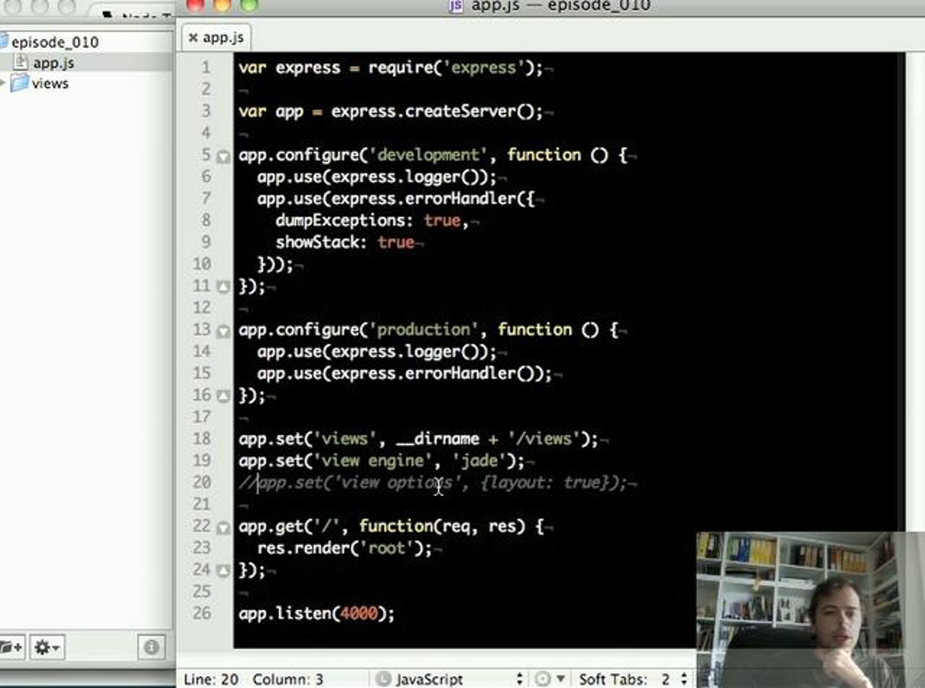Image resolution: width=925 pixels, height=688 pixels.
Task: Click the app.js file icon in drawer
Action: (20, 62)
